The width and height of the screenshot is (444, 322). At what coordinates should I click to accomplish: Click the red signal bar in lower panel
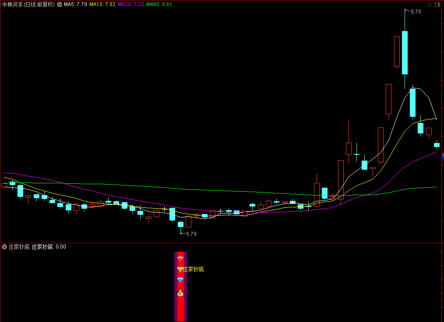[x=181, y=287]
